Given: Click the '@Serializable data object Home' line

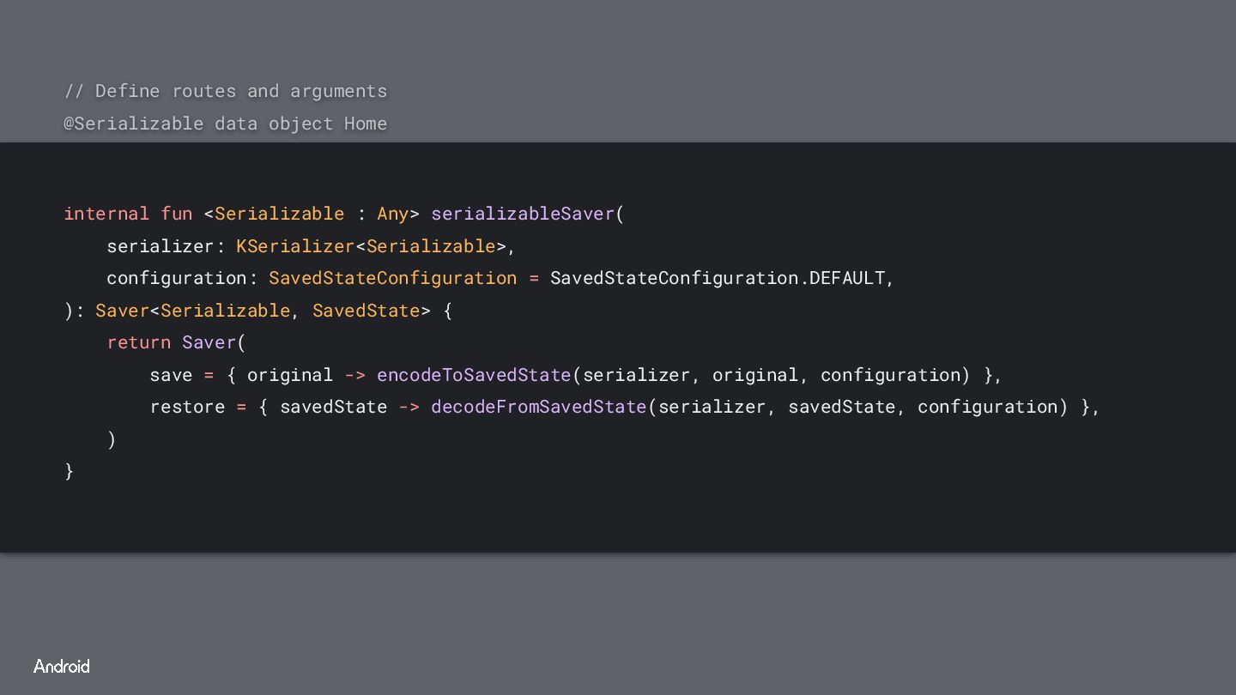Looking at the screenshot, I should (x=226, y=124).
